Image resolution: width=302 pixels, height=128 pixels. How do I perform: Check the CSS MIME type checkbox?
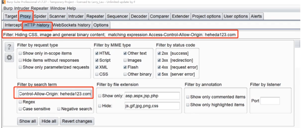[97, 74]
